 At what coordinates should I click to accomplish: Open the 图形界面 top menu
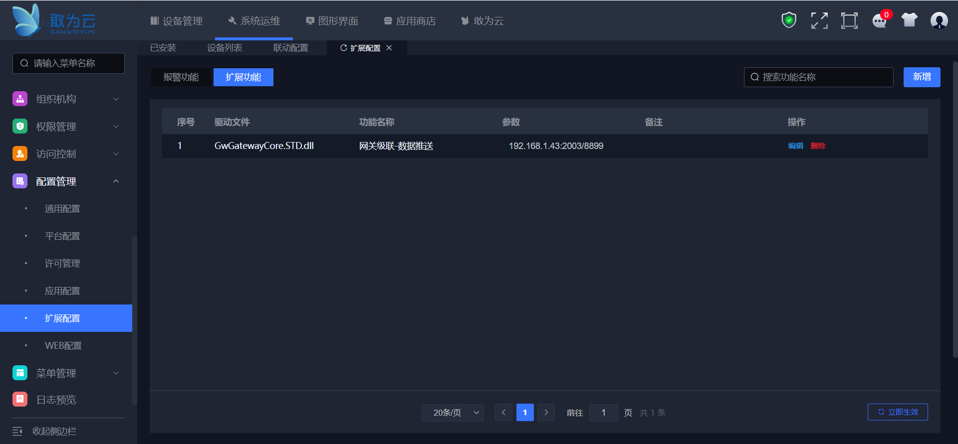coord(332,21)
